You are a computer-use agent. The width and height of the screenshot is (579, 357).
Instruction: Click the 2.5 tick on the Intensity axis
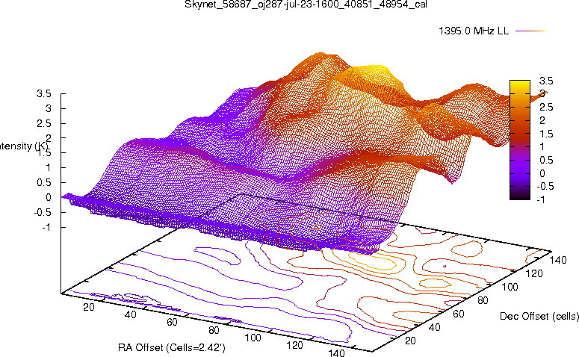(43, 123)
